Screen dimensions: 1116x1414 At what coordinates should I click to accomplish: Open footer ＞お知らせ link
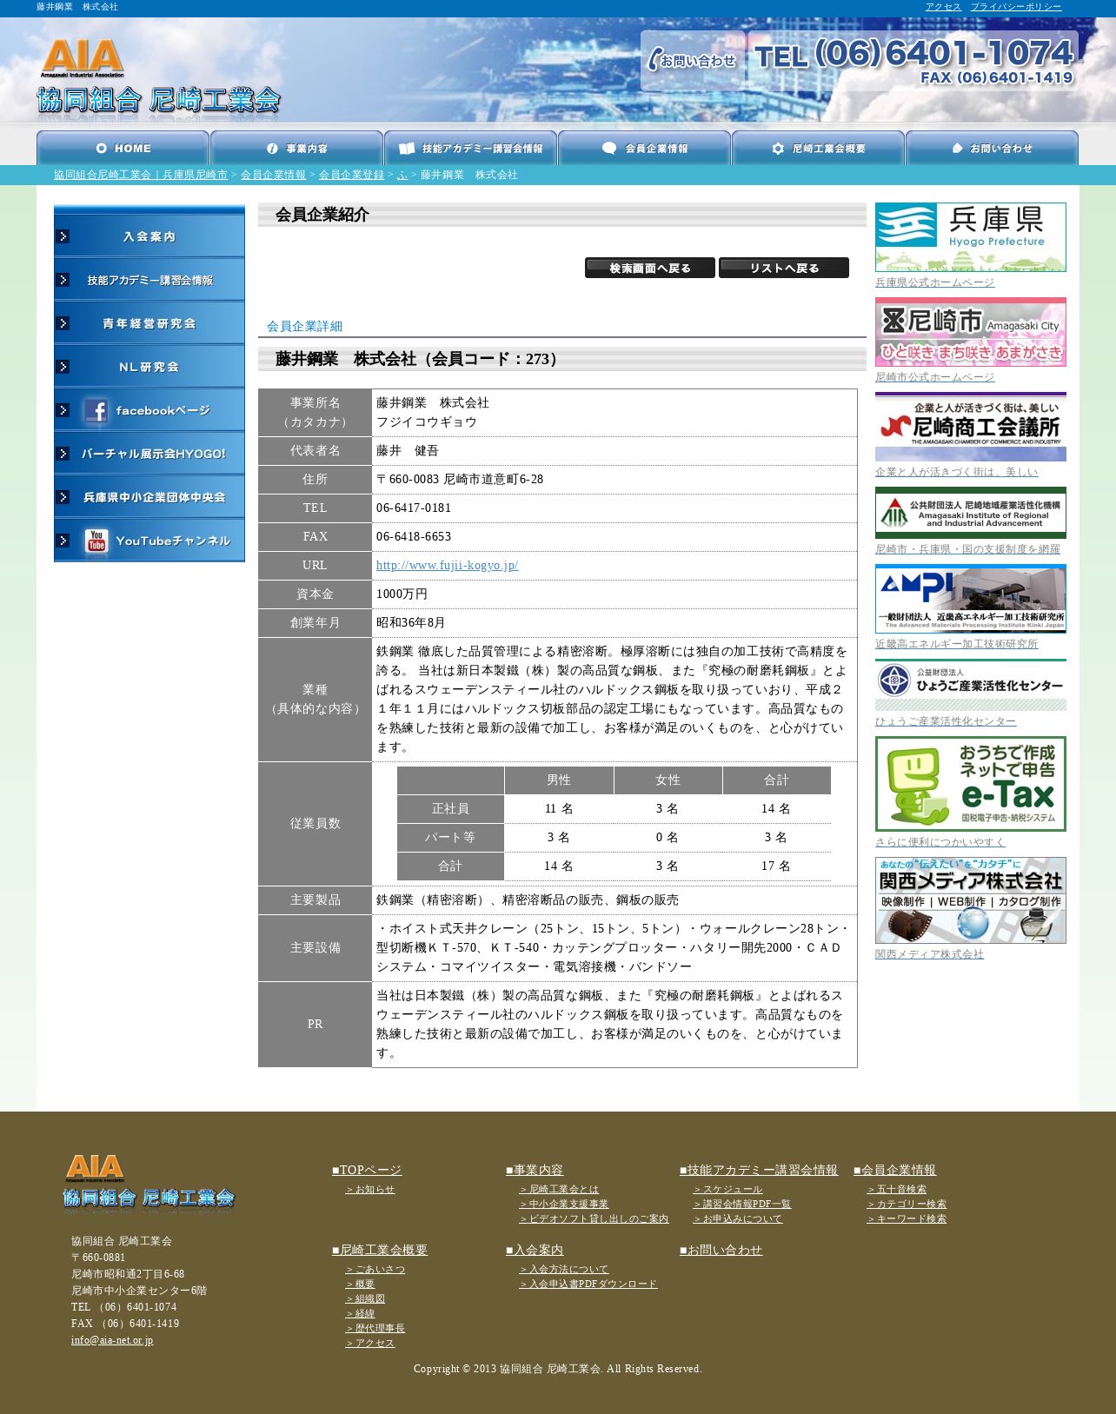(370, 1190)
